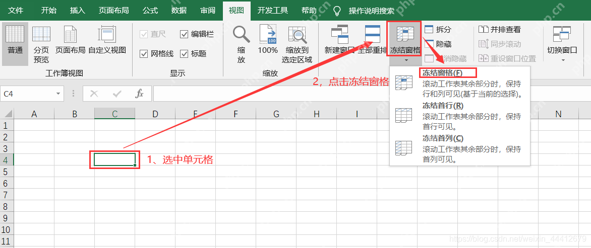Click the confirm checkmark in formula bar
Screen dimensions: 591x248
117,94
